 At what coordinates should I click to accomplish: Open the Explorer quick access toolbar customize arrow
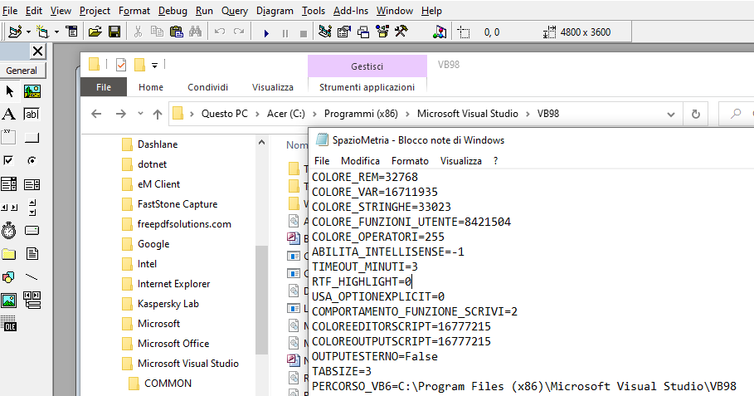click(x=154, y=65)
